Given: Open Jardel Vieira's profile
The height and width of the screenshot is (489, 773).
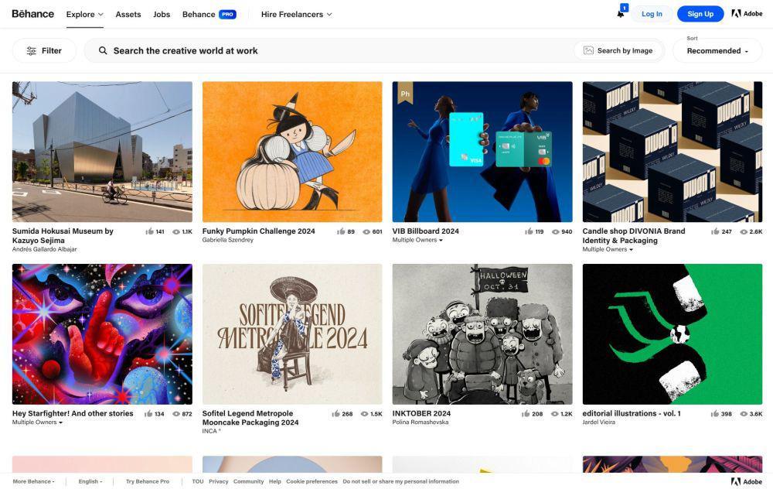Looking at the screenshot, I should click(598, 422).
